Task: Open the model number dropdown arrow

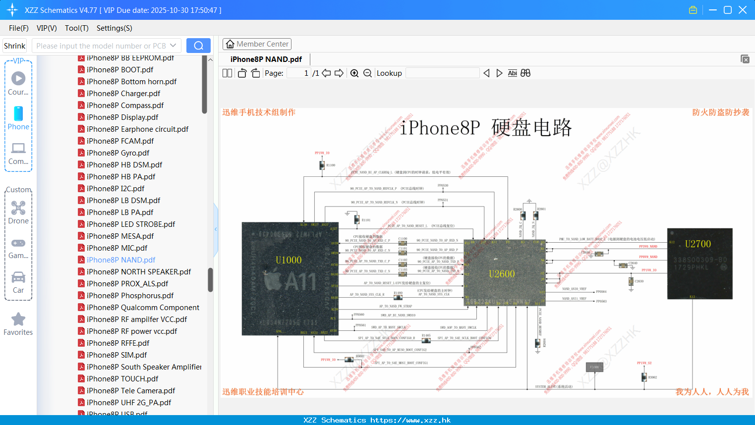Action: point(173,46)
